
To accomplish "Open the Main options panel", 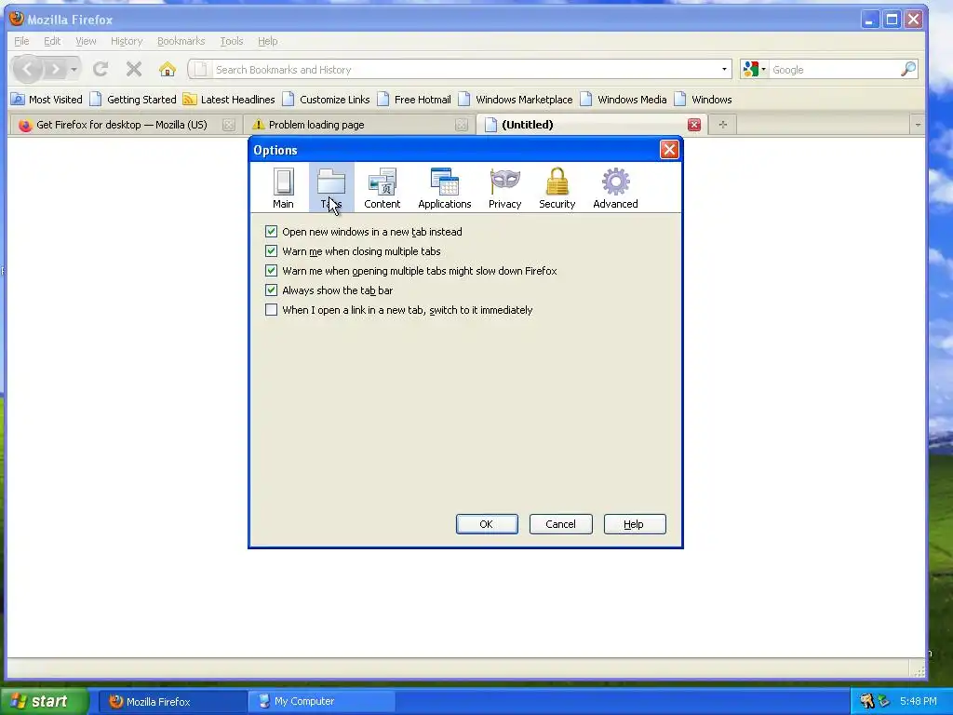I will [283, 188].
